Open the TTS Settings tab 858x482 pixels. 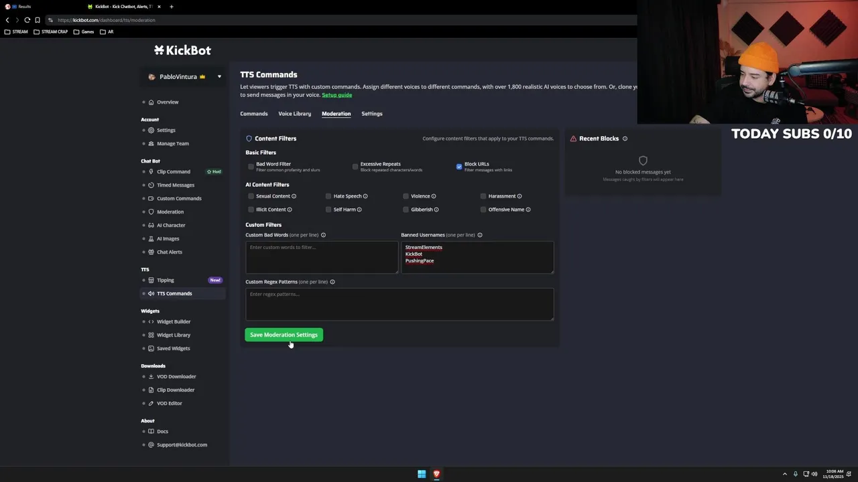(372, 114)
